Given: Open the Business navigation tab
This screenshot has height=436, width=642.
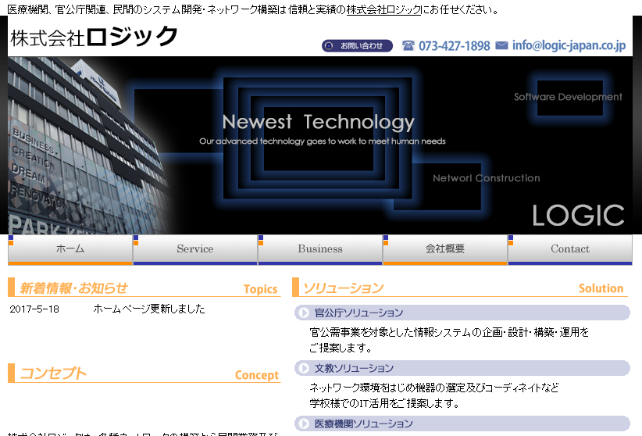Looking at the screenshot, I should pyautogui.click(x=320, y=249).
